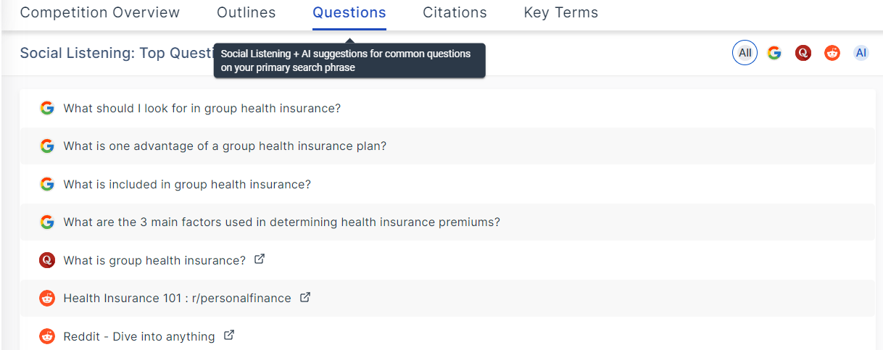Filter questions by Reddit source icon
883x350 pixels.
[832, 53]
